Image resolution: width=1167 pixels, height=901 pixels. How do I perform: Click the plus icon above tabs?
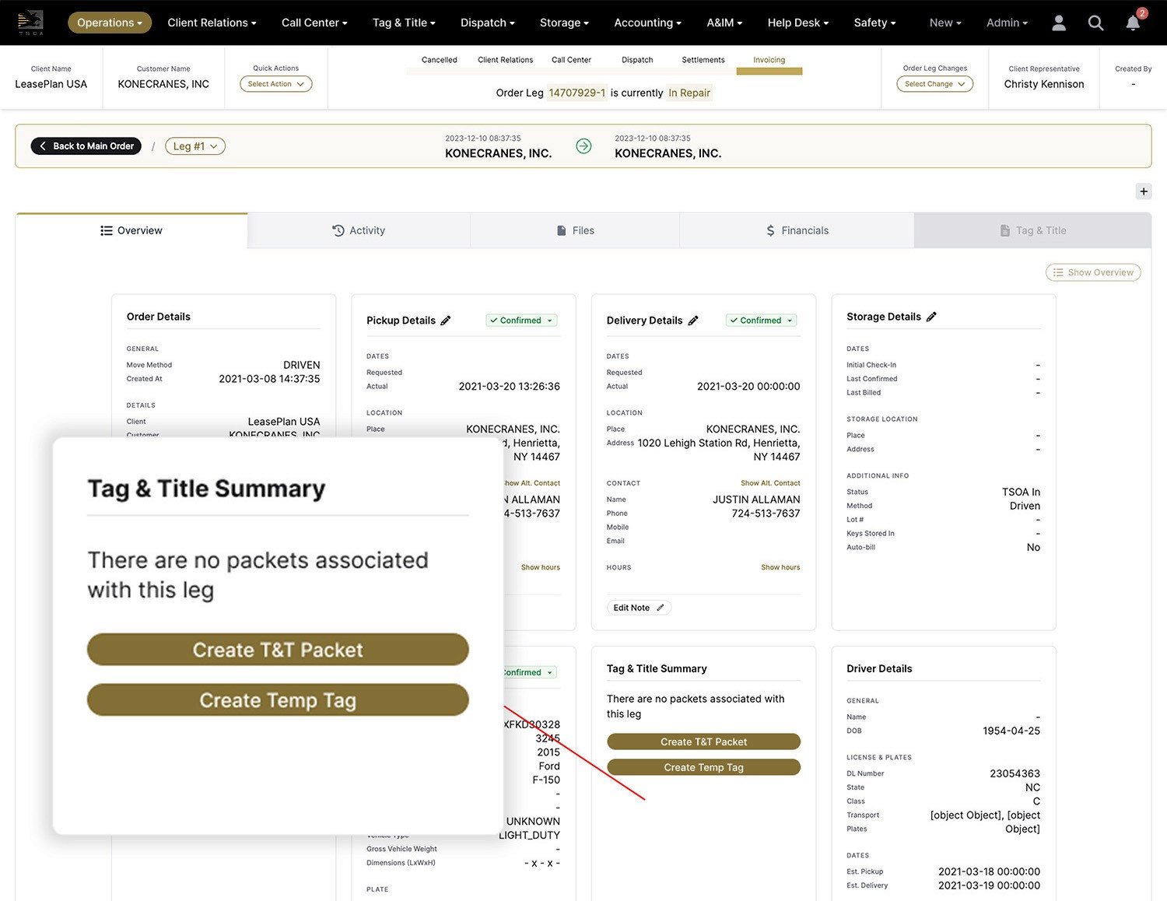(x=1144, y=191)
